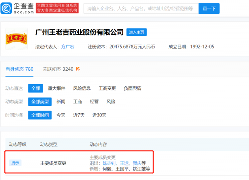This screenshot has height=180, width=249.
Task: Select 近7天 time filter
Action: click(x=79, y=115)
